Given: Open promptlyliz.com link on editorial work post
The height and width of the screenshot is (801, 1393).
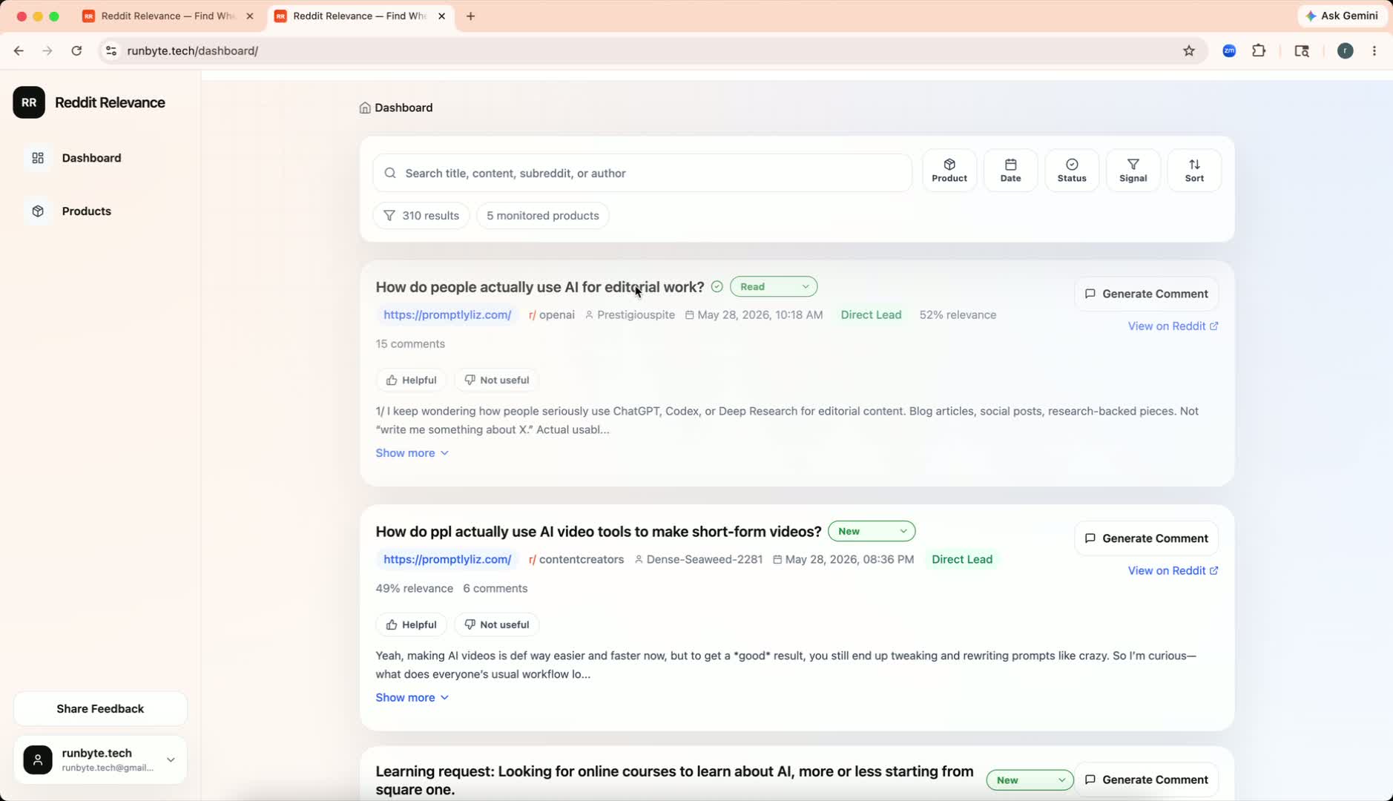Looking at the screenshot, I should (447, 315).
